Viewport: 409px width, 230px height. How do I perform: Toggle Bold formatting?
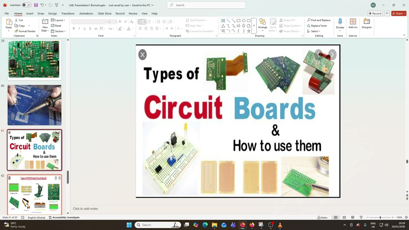[73, 28]
